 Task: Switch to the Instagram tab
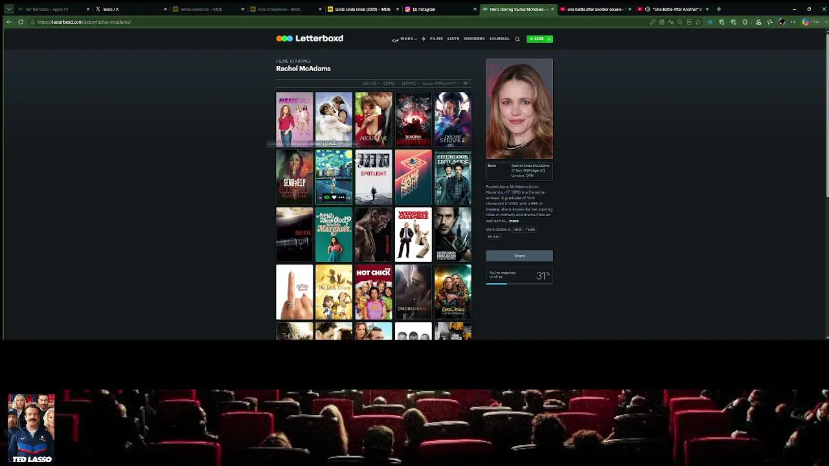(440, 9)
